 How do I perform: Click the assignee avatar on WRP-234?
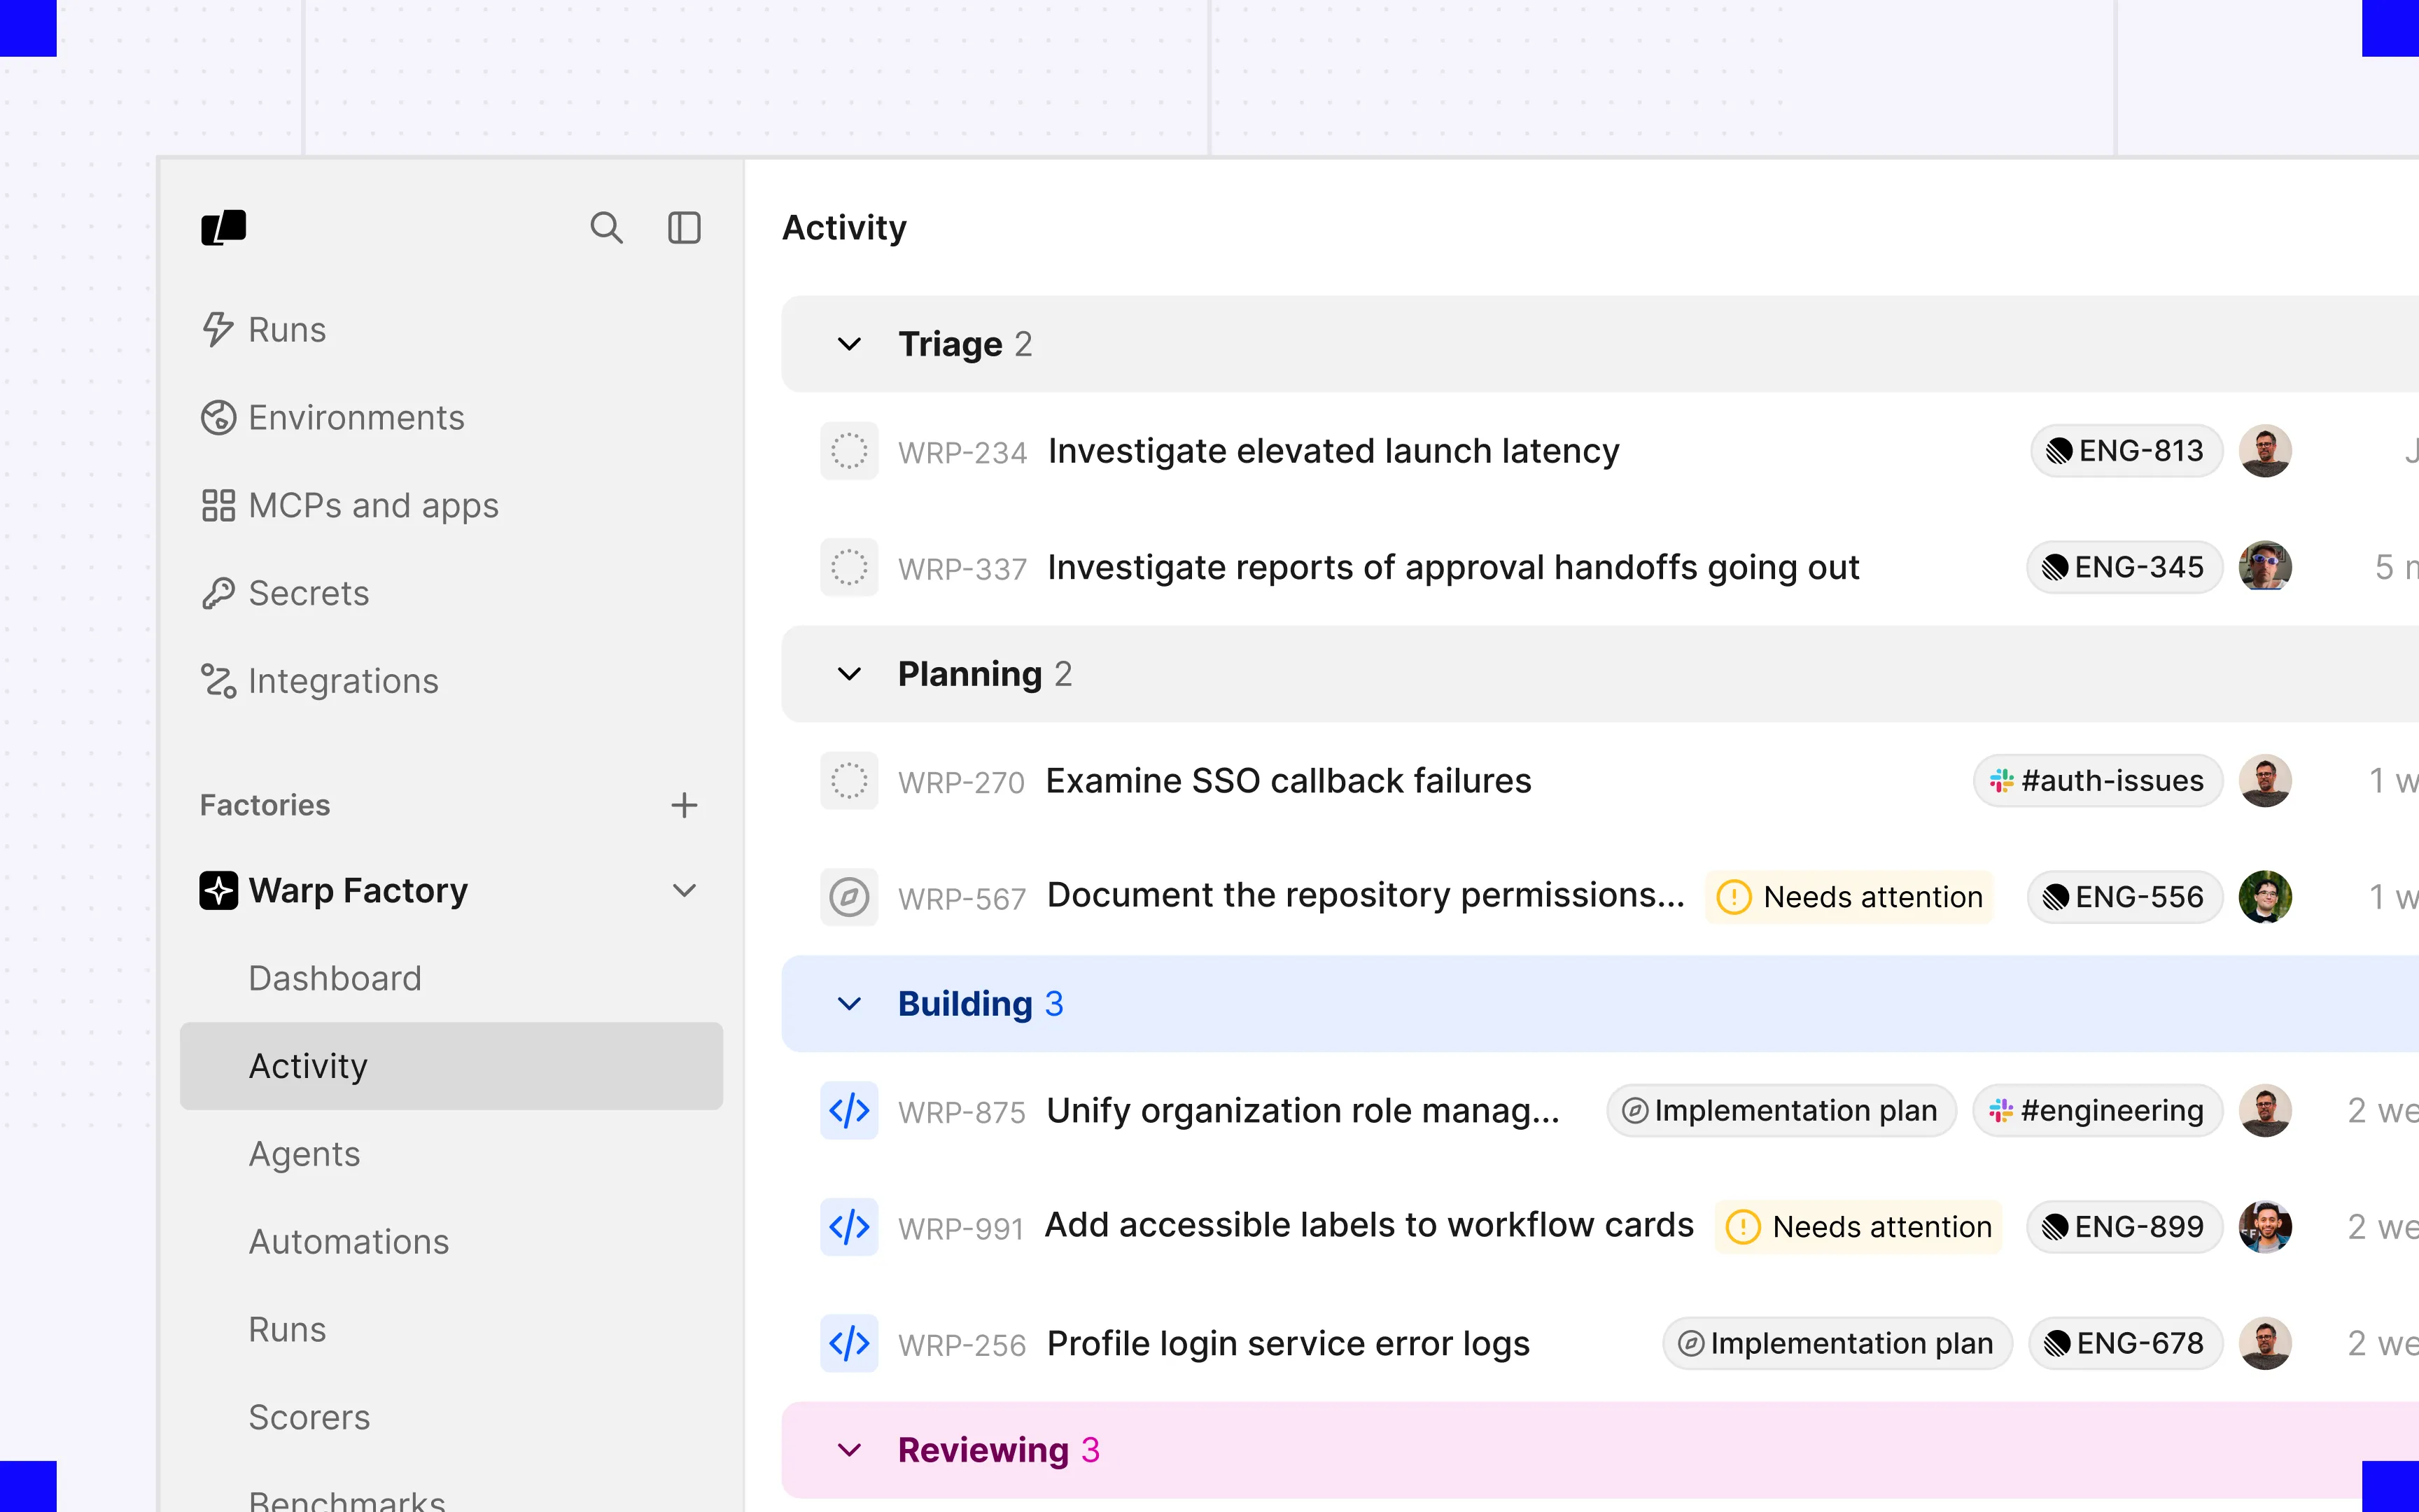click(2265, 451)
